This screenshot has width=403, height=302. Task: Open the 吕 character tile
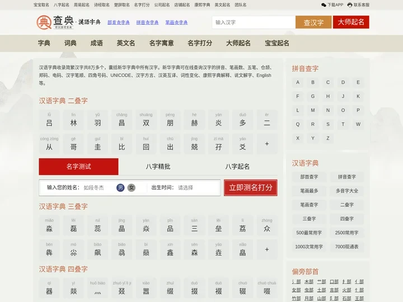tap(49, 120)
